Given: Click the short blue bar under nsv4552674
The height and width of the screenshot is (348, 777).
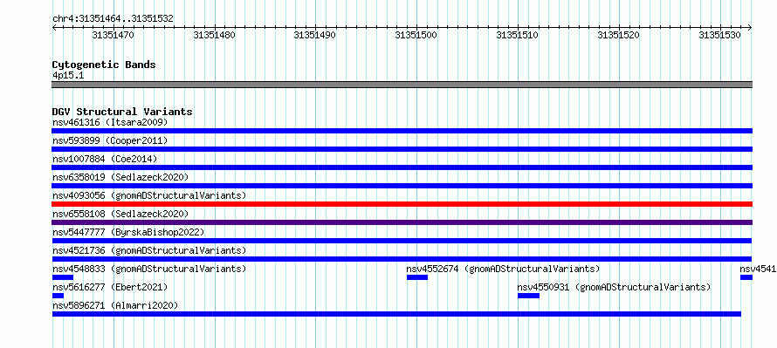Looking at the screenshot, I should point(417,277).
